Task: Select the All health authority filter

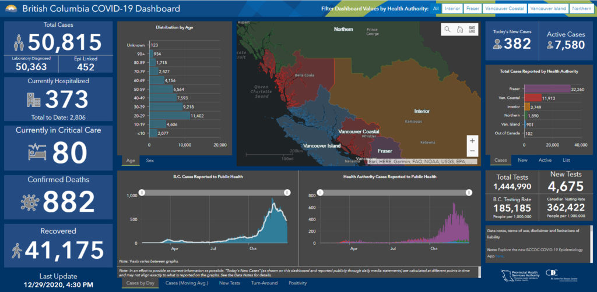Action: 436,9
